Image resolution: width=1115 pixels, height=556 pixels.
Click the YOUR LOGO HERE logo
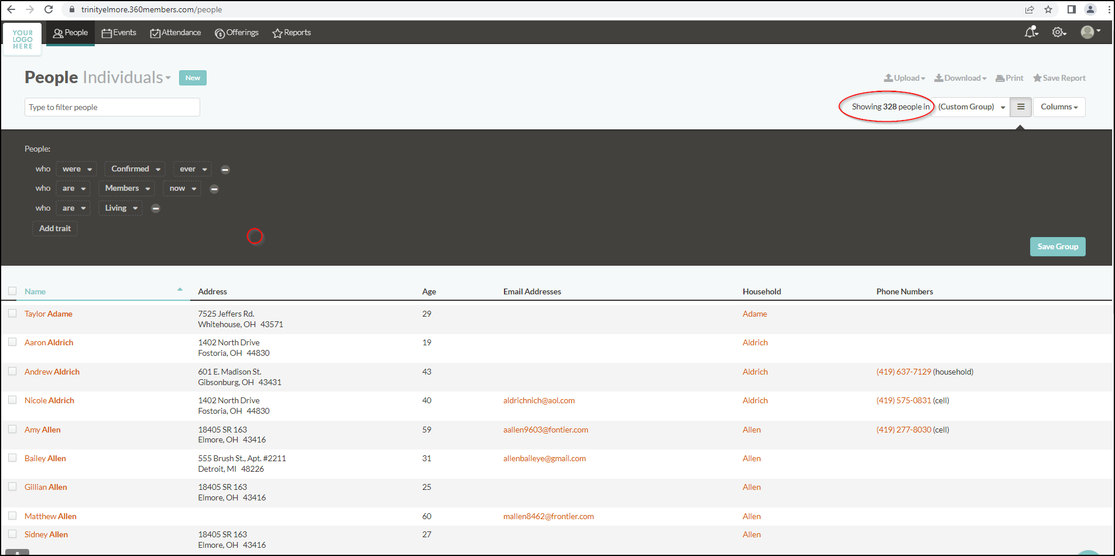(x=23, y=39)
